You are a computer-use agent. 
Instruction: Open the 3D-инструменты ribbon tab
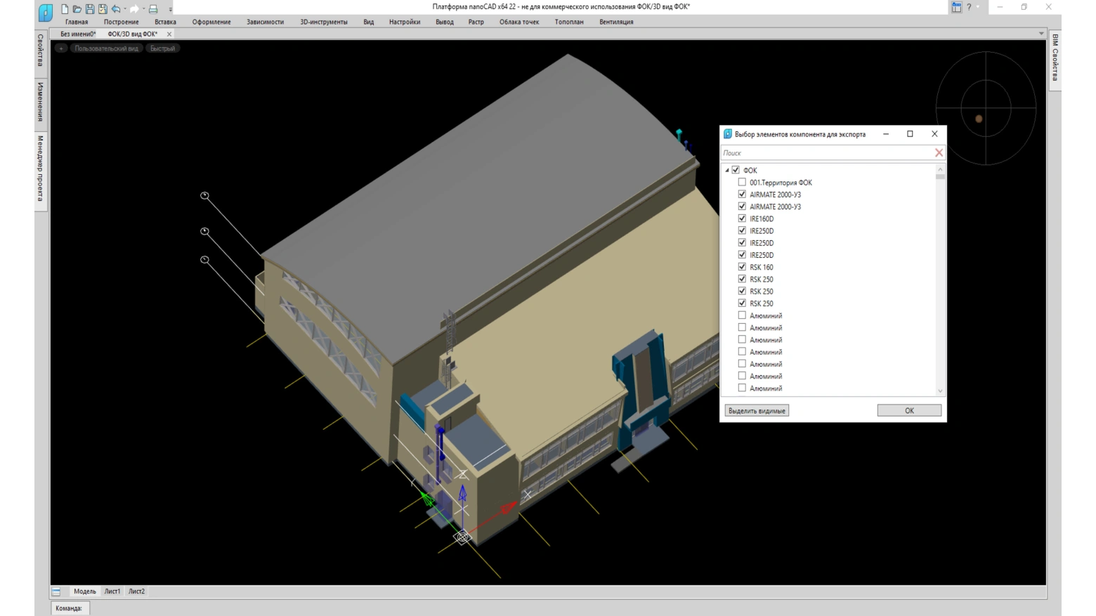(x=323, y=22)
